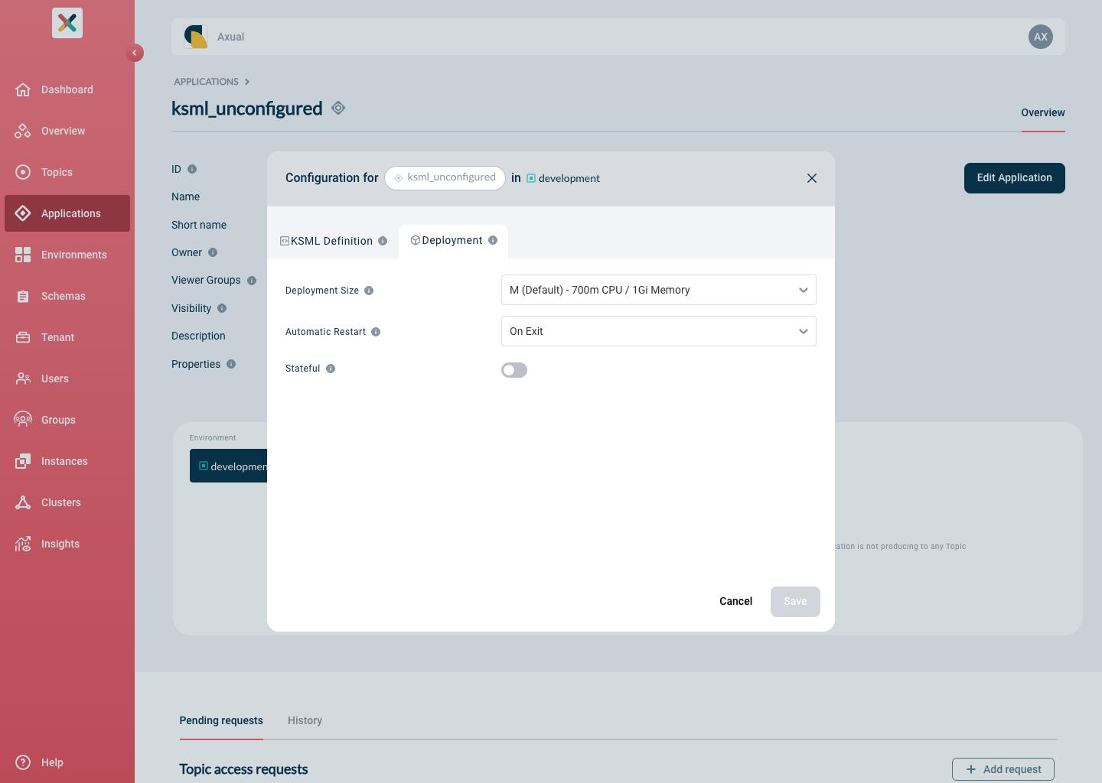
Task: Click info icon next to Owner
Action: (213, 252)
